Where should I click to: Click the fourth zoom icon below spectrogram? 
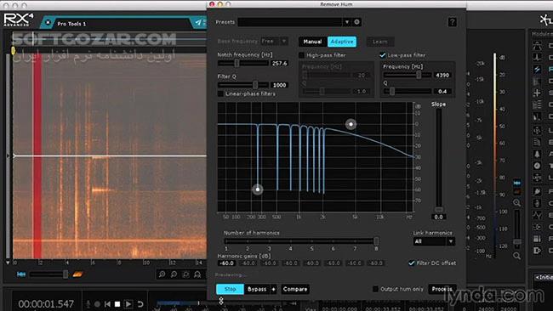click(197, 274)
